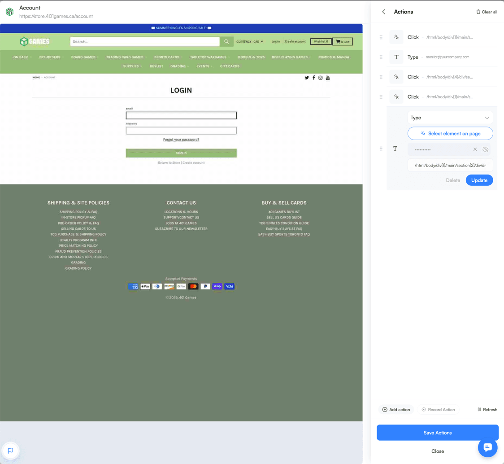Screen dimensions: 504x464
Task: Click the green SIGN IN button
Action: click(181, 153)
